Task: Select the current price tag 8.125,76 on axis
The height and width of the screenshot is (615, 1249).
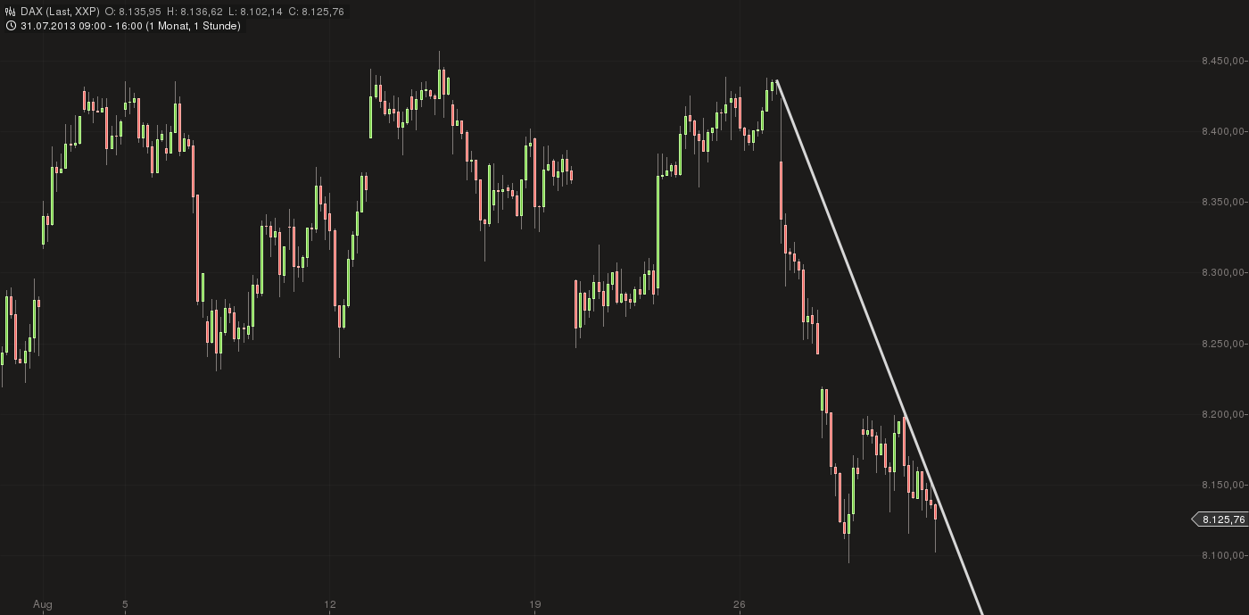Action: (1221, 519)
